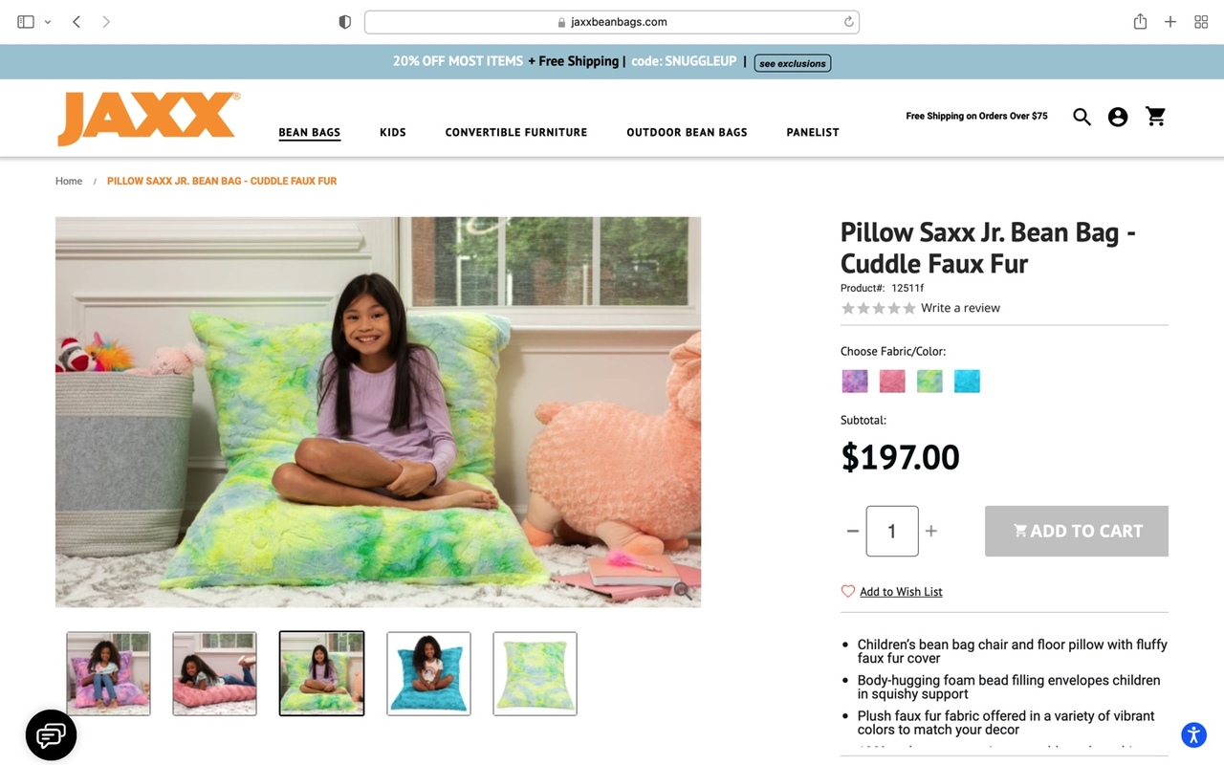Click the Safari share icon
Screen dimensions: 1224x765
[1140, 21]
